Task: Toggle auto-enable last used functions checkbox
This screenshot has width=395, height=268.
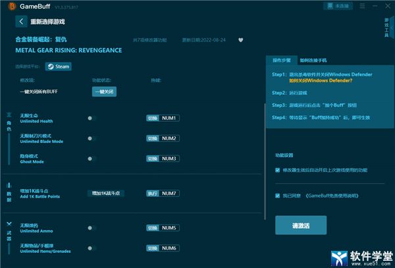Action: tap(277, 170)
